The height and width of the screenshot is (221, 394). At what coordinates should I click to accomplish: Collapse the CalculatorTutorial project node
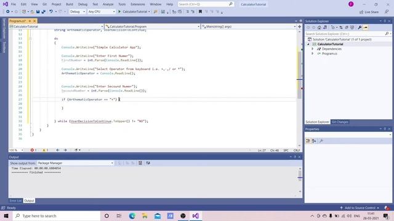click(308, 44)
